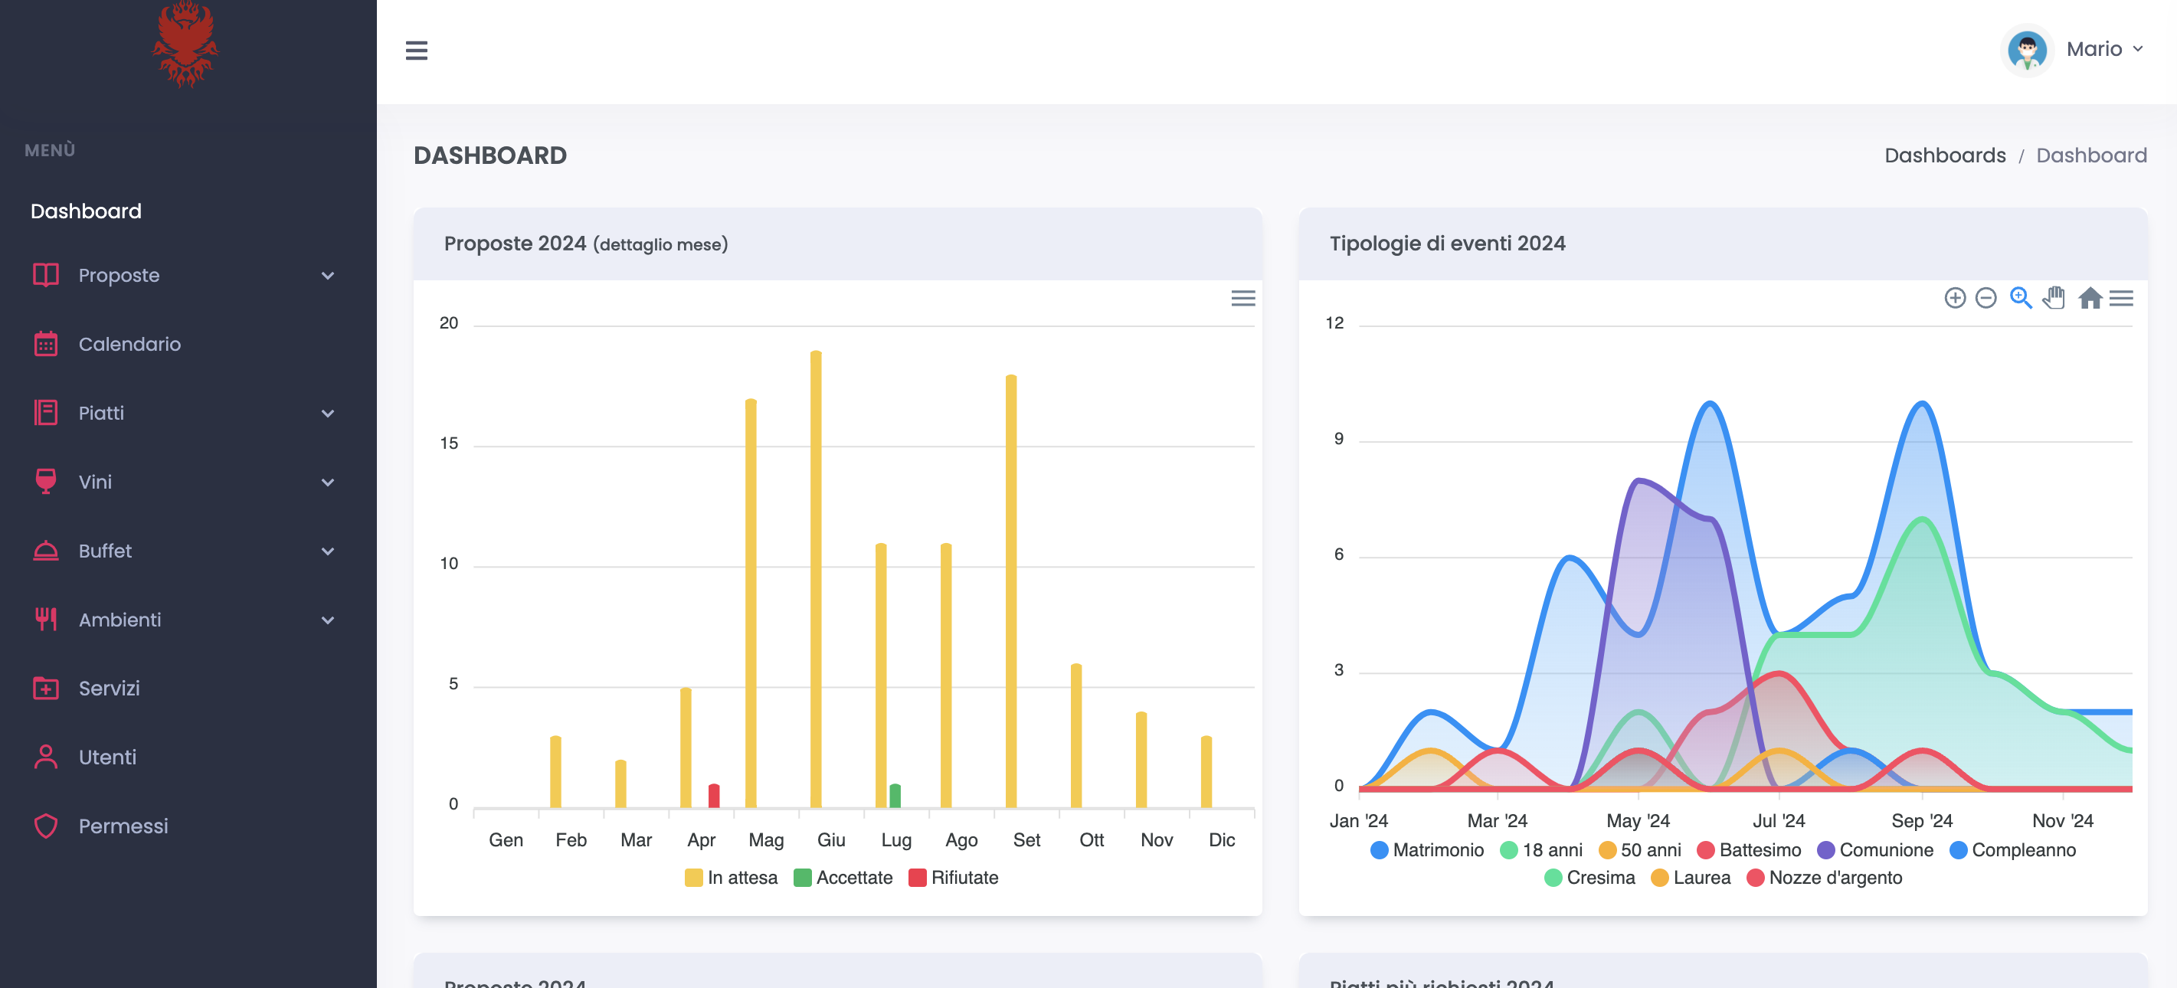Toggle the Battesimo series legend
This screenshot has width=2177, height=988.
pyautogui.click(x=1749, y=849)
